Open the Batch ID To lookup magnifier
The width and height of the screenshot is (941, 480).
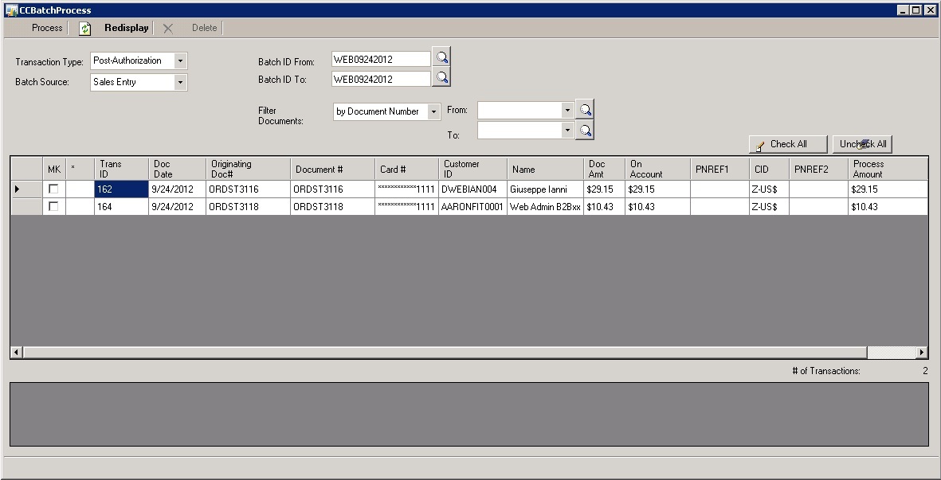441,77
